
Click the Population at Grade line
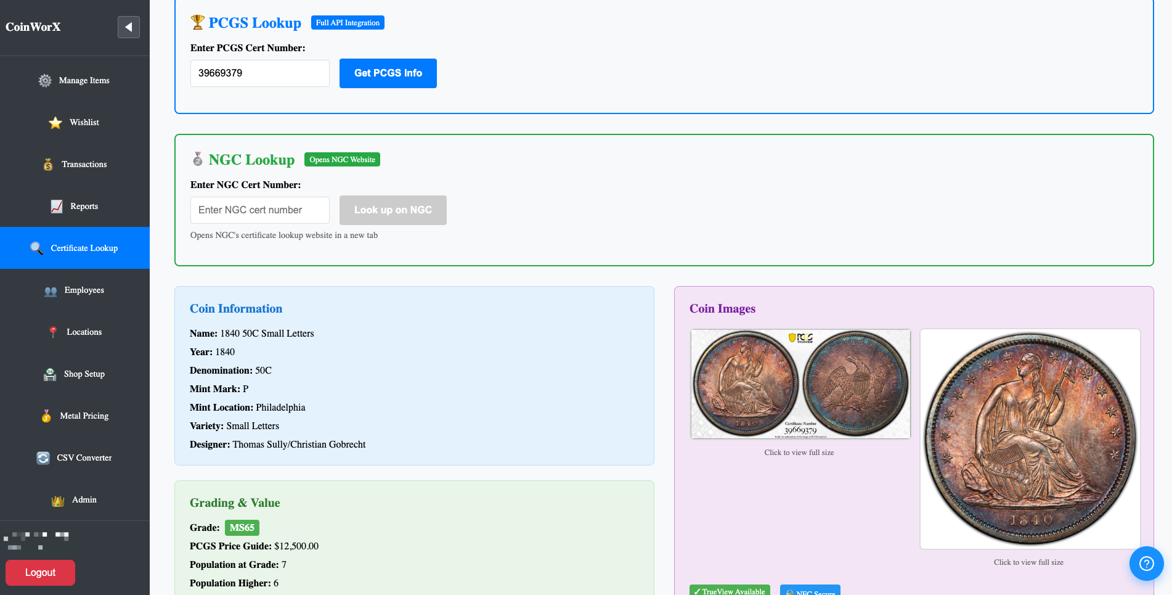[238, 565]
